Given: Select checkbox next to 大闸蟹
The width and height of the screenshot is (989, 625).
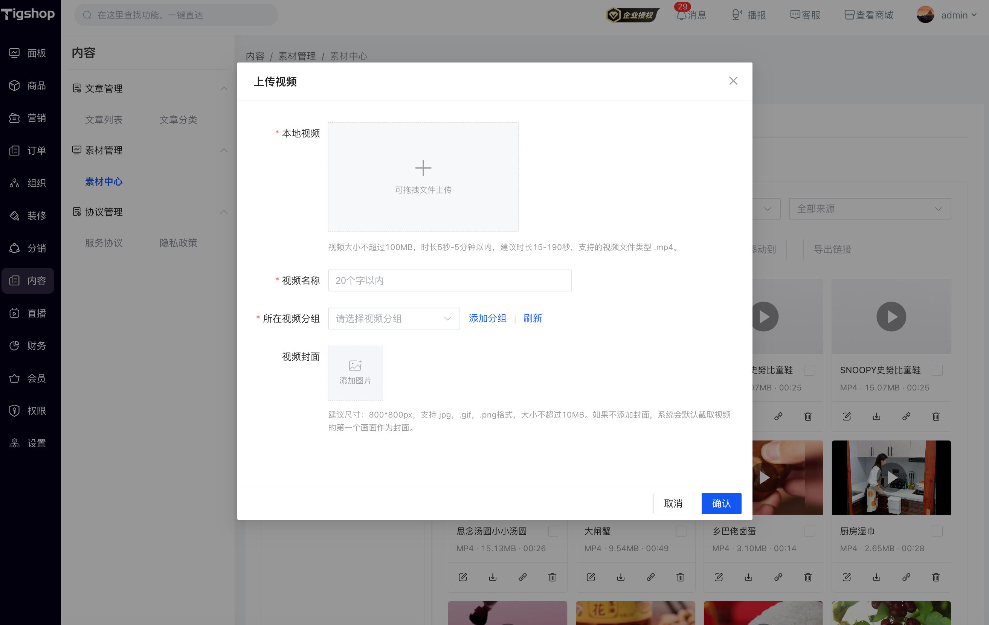Looking at the screenshot, I should (681, 531).
